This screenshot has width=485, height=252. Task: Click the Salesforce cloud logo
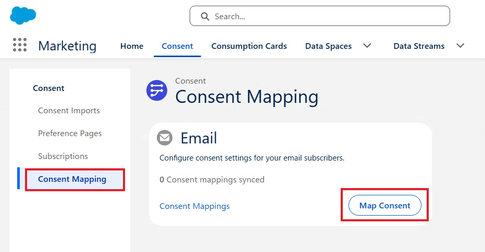[23, 16]
